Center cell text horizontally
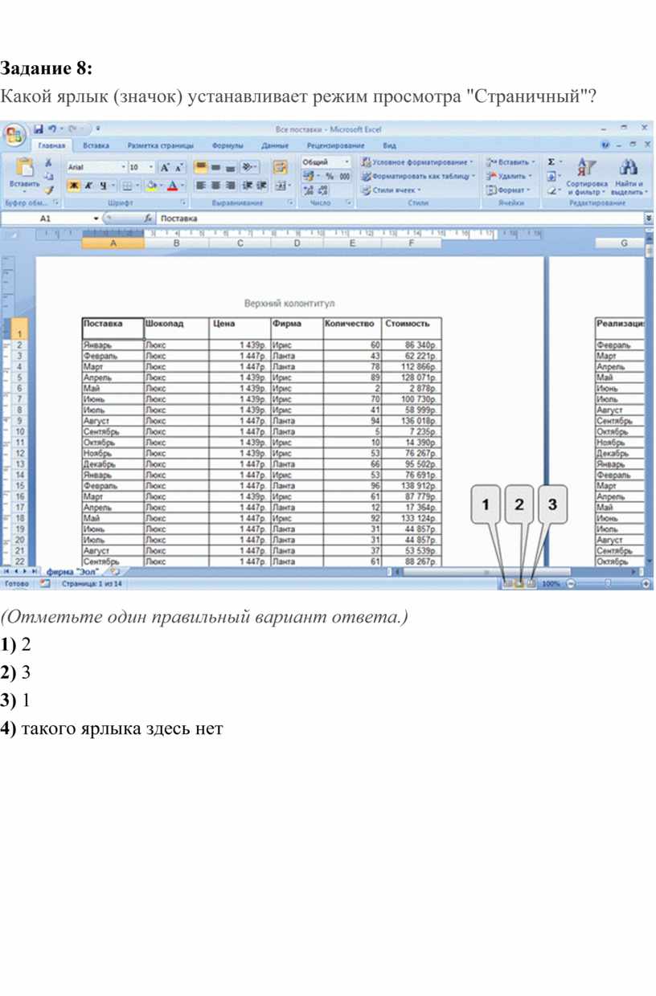This screenshot has height=996, width=656. [216, 186]
